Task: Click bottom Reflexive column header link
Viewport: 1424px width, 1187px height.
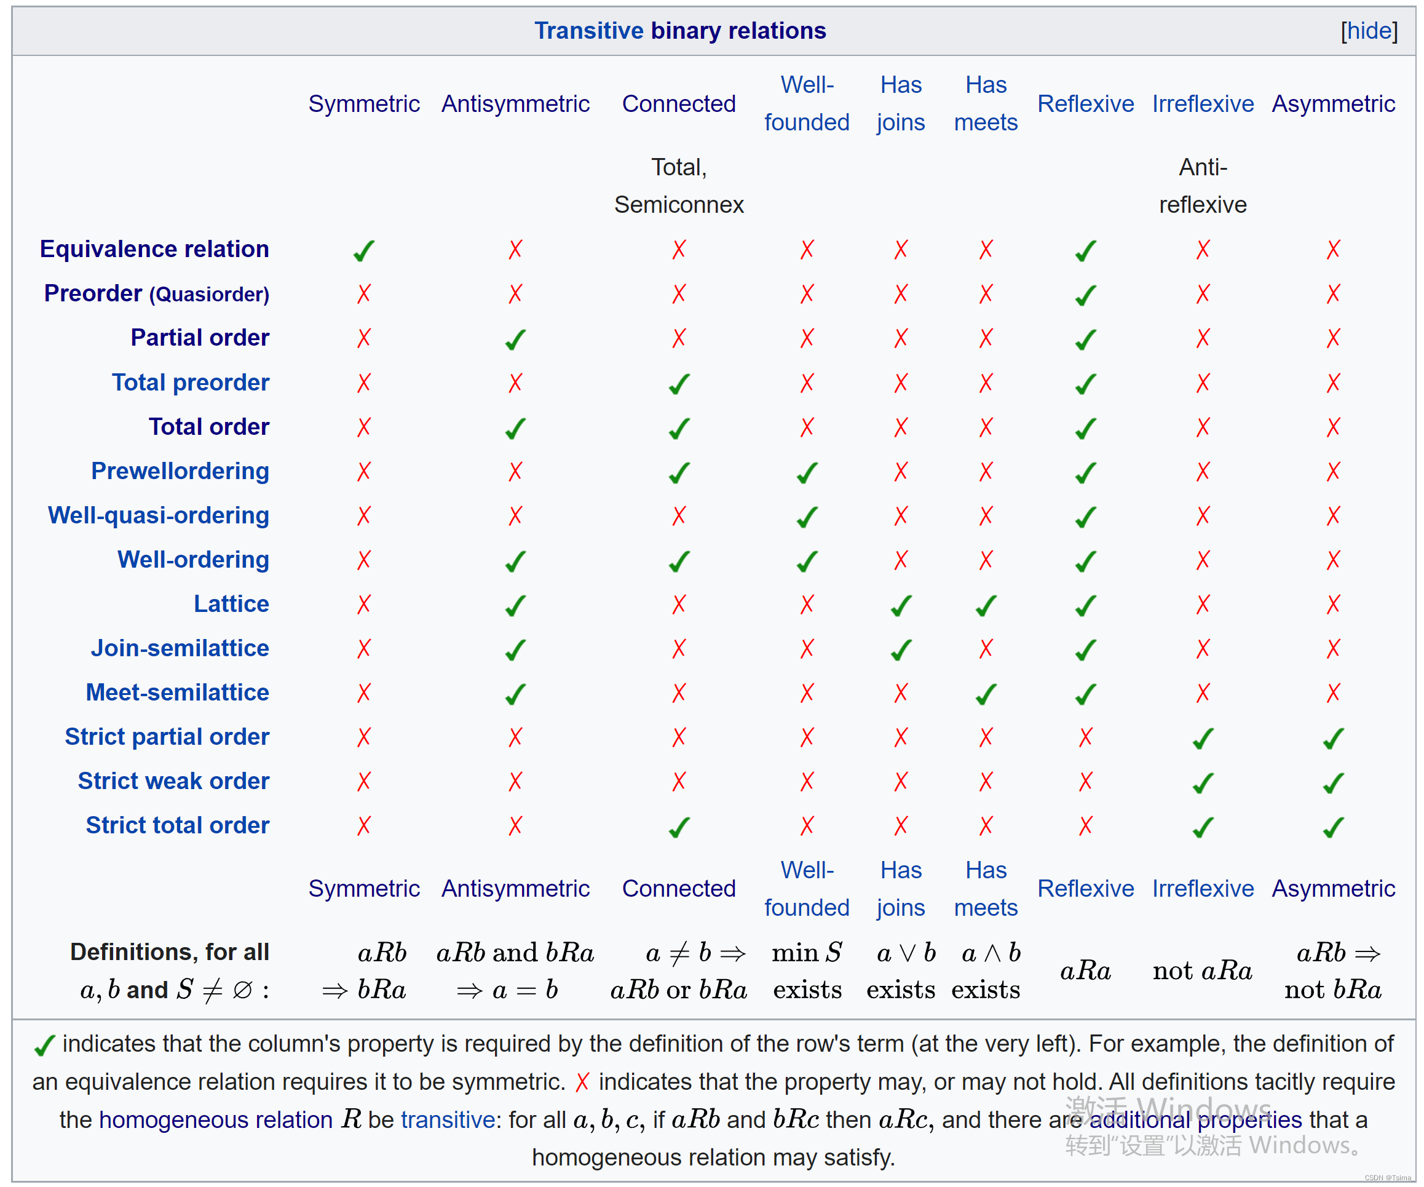Action: [x=1085, y=889]
